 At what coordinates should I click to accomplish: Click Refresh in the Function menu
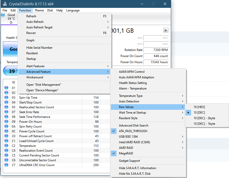pos(65,16)
